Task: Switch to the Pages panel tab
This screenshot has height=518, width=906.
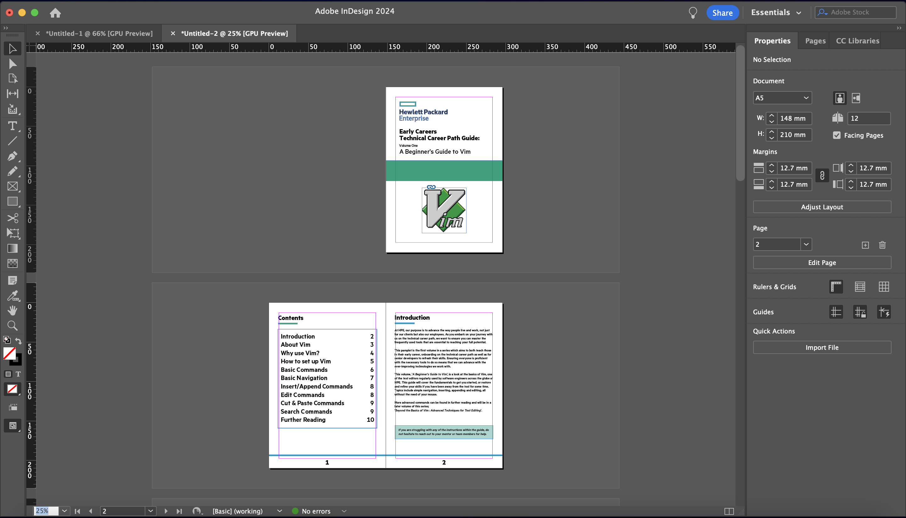Action: 815,41
